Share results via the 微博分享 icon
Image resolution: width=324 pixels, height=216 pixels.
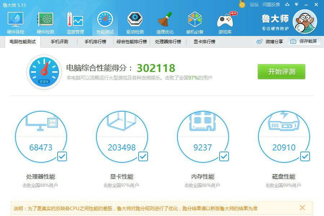point(258,41)
